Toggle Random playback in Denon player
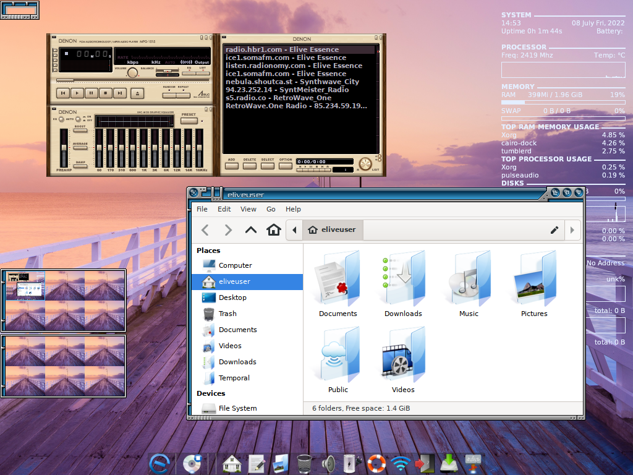The image size is (633, 475). tap(169, 95)
